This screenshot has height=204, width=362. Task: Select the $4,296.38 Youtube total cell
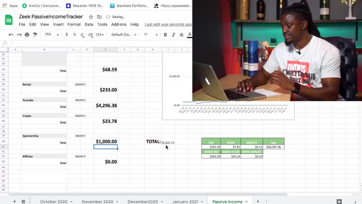pos(106,105)
